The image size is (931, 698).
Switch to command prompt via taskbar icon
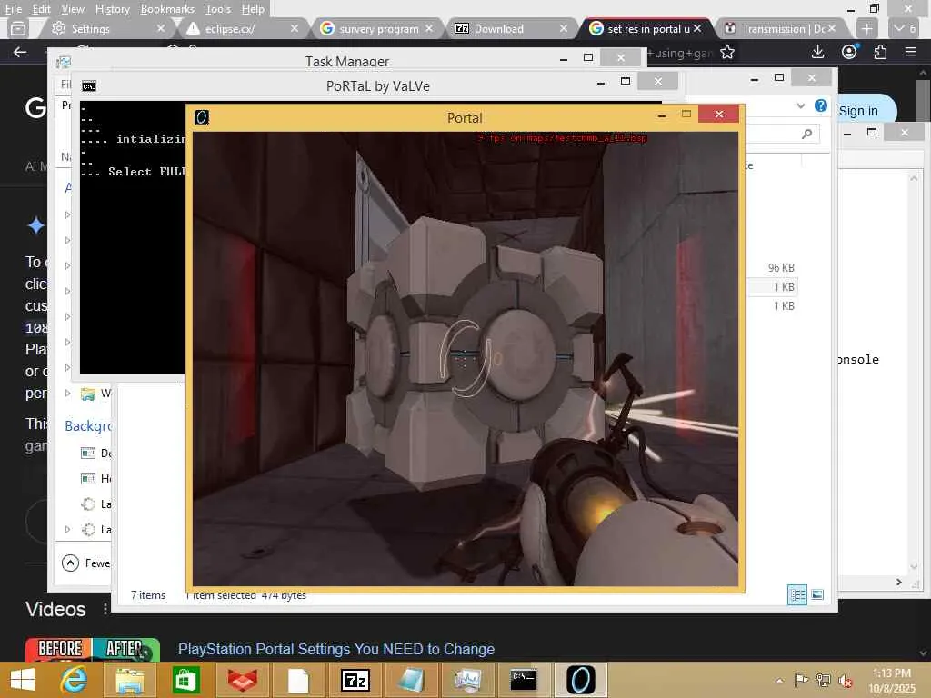point(524,680)
